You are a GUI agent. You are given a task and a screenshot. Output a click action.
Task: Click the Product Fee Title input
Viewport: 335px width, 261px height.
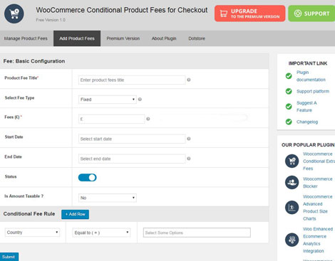point(132,80)
